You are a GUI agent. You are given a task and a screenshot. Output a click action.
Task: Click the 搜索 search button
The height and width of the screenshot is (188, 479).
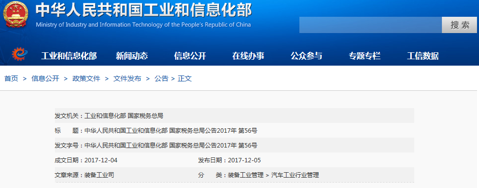pos(459,25)
